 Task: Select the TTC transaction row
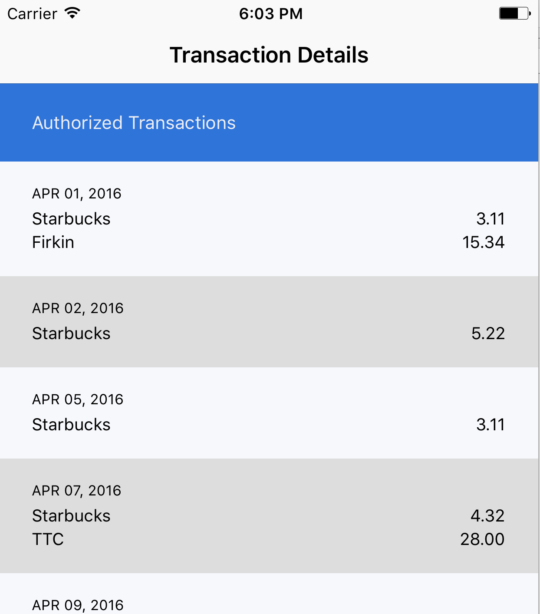pyautogui.click(x=268, y=539)
